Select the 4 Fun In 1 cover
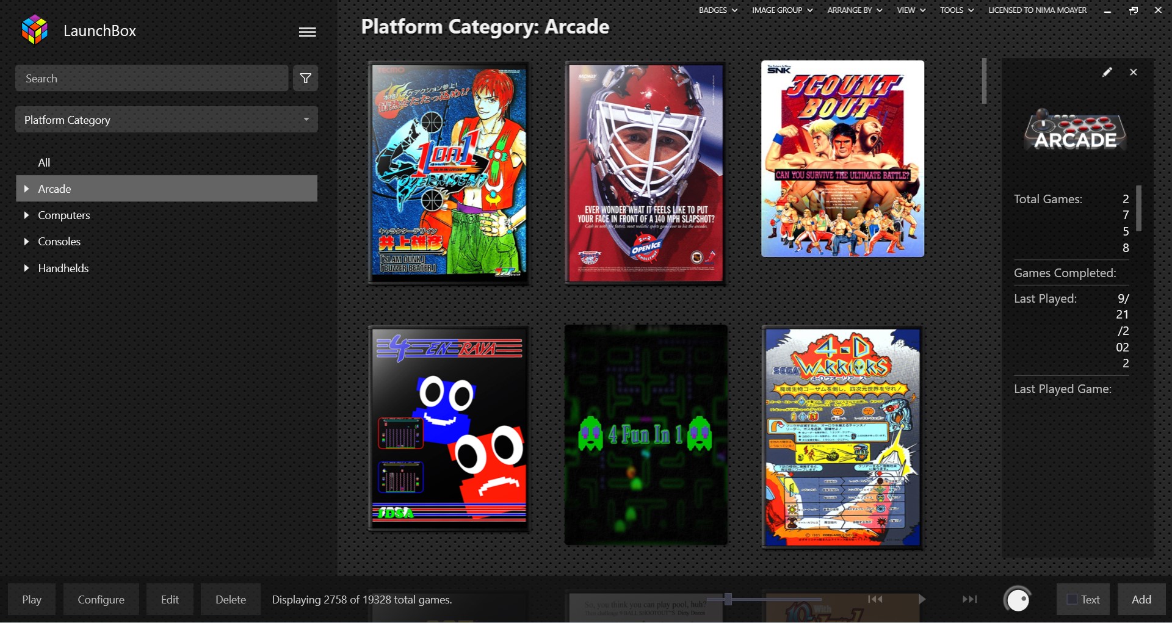Image resolution: width=1172 pixels, height=623 pixels. 646,434
